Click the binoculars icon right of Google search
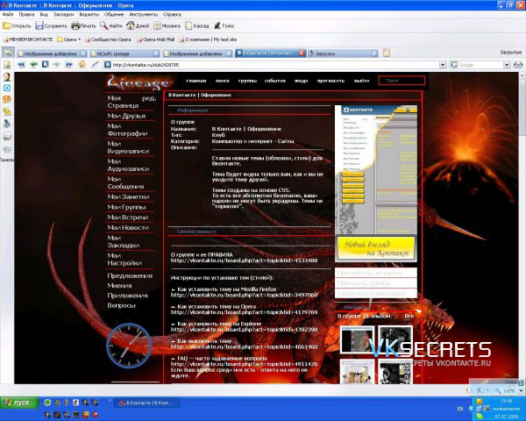The width and height of the screenshot is (526, 421). [518, 65]
